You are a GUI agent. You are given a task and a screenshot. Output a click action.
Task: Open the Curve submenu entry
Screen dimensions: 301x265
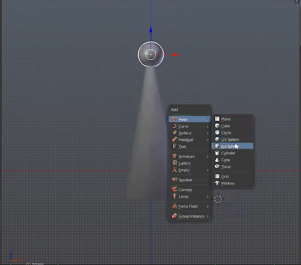[x=190, y=126]
